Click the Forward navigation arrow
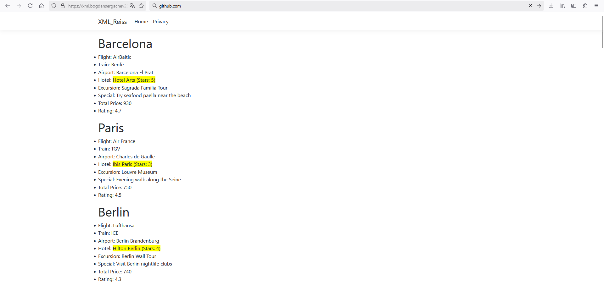This screenshot has height=285, width=604. [x=19, y=6]
